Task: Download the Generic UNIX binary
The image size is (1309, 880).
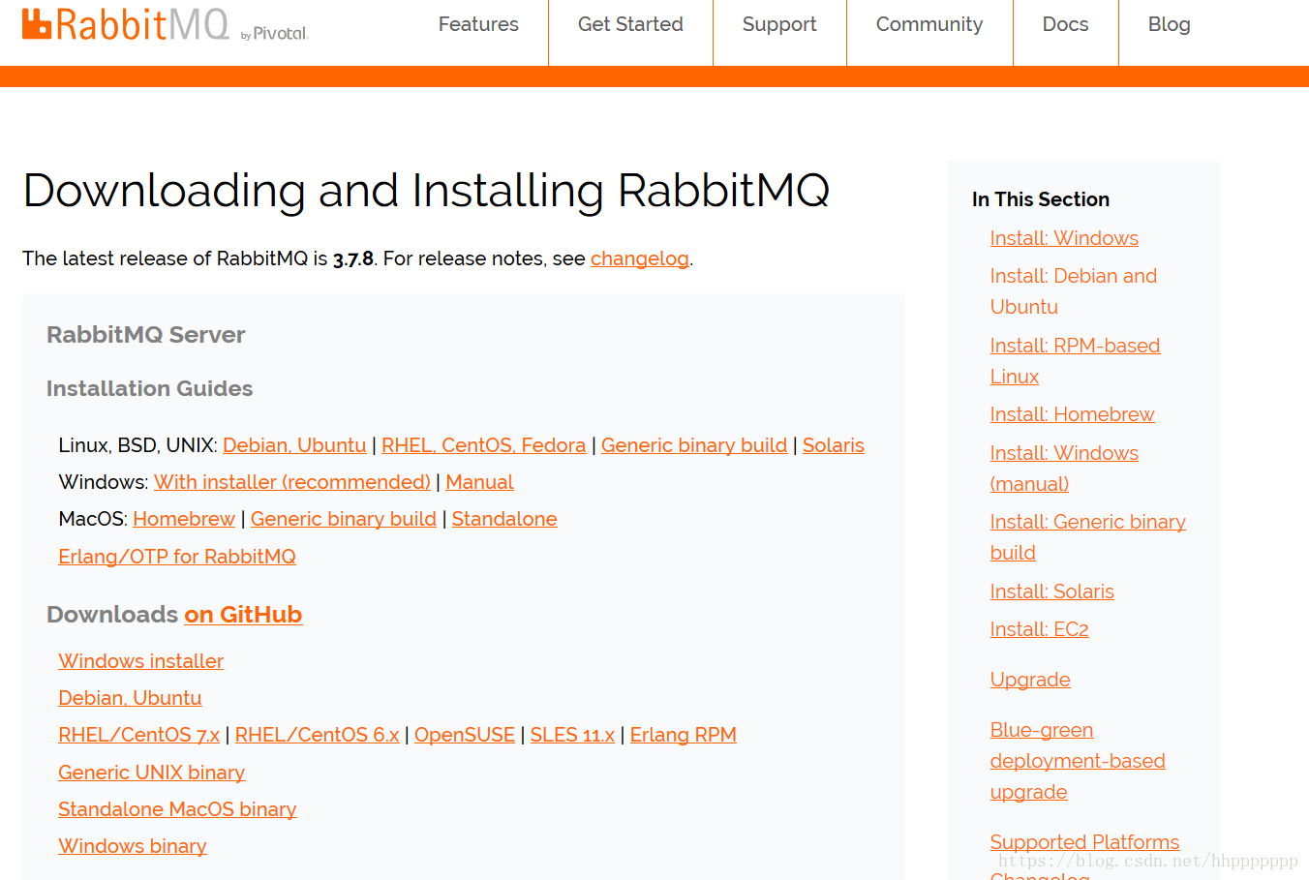Action: (152, 773)
